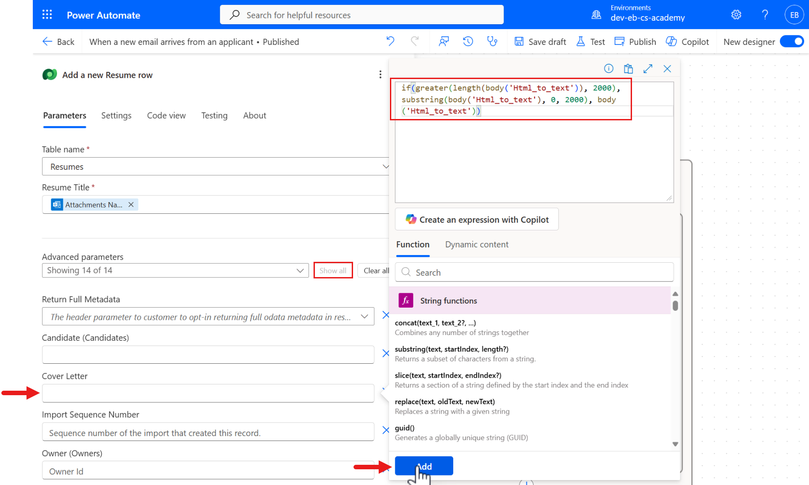Click Show all advanced parameters
The image size is (809, 485).
coord(333,270)
